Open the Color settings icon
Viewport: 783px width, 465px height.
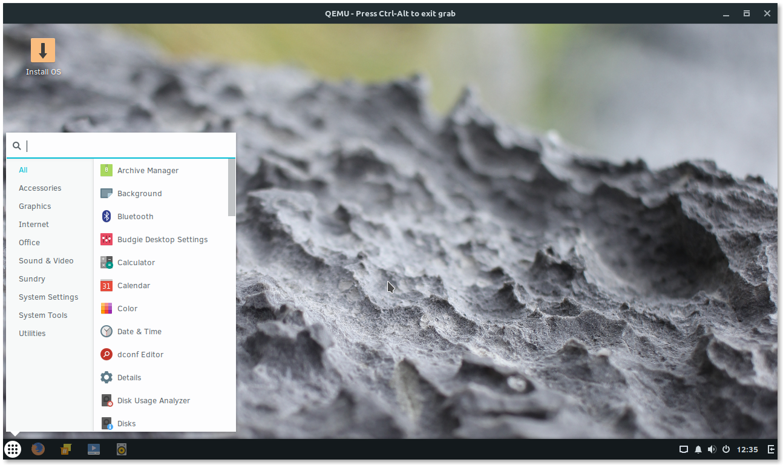pos(106,308)
